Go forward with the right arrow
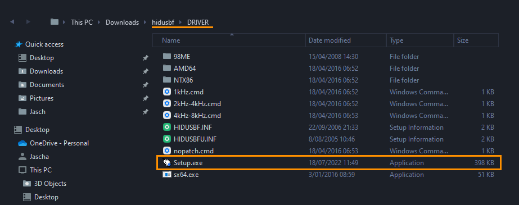This screenshot has width=519, height=205. pos(28,22)
